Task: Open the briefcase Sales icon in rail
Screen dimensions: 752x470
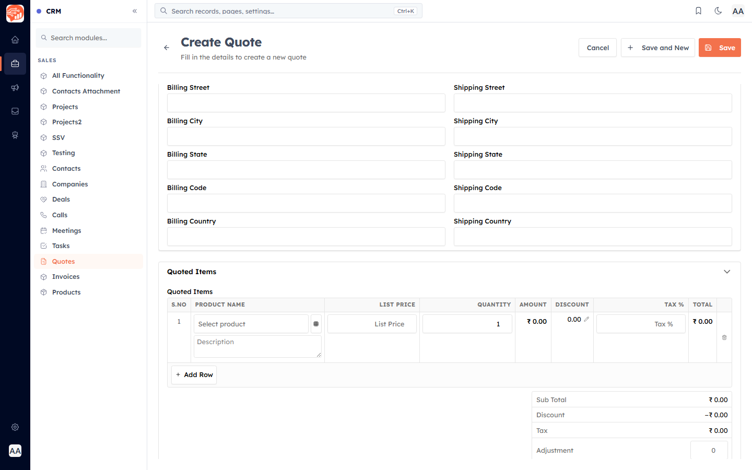Action: click(x=15, y=64)
